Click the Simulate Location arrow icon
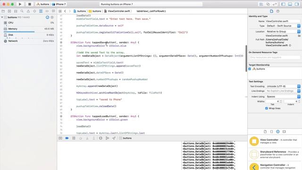 click(x=114, y=138)
